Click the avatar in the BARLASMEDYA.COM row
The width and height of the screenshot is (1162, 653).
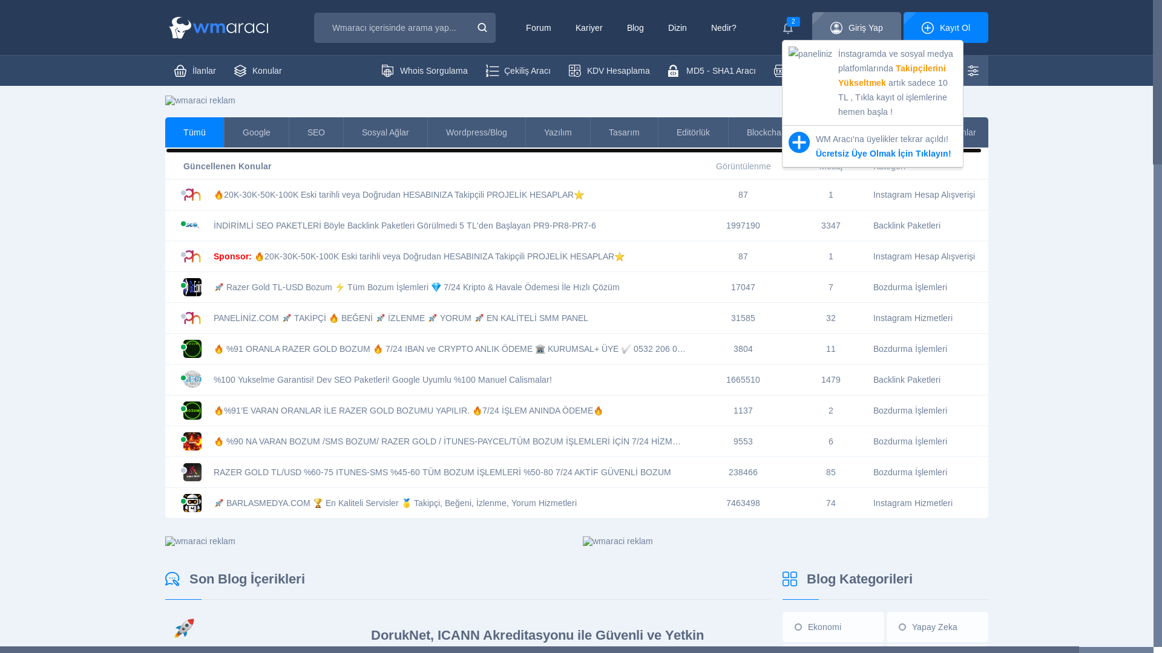pos(192,503)
